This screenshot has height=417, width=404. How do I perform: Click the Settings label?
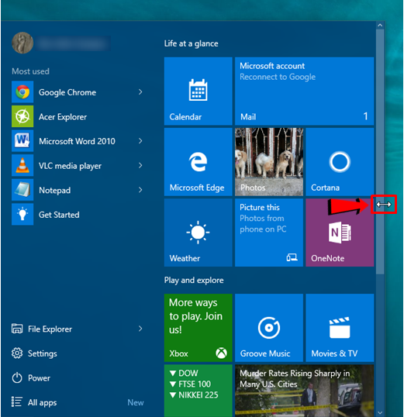(x=43, y=353)
